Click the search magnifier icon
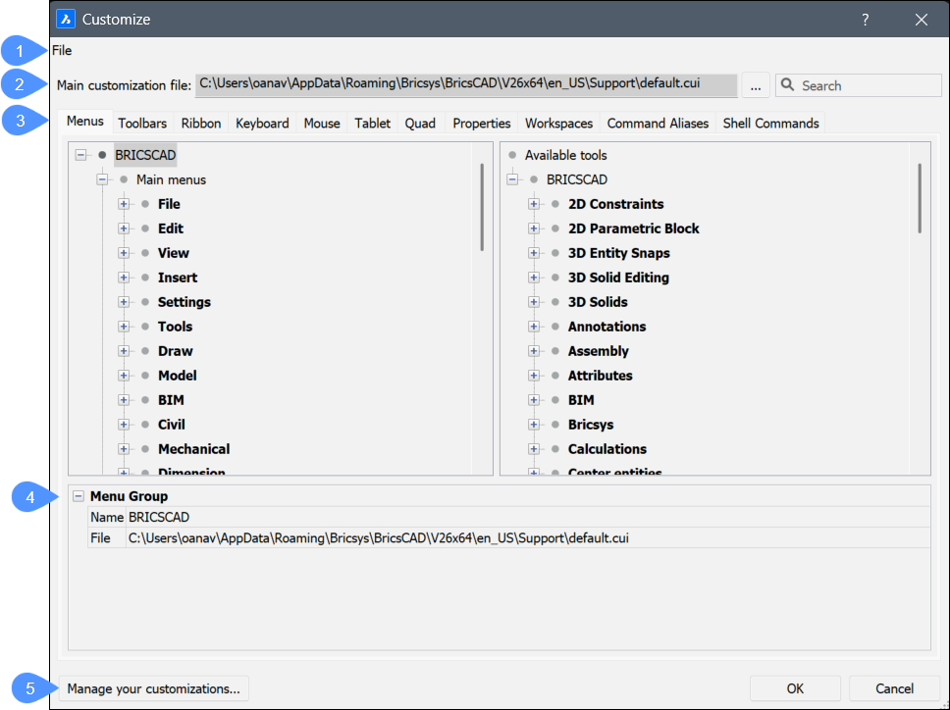This screenshot has width=950, height=710. pos(787,85)
